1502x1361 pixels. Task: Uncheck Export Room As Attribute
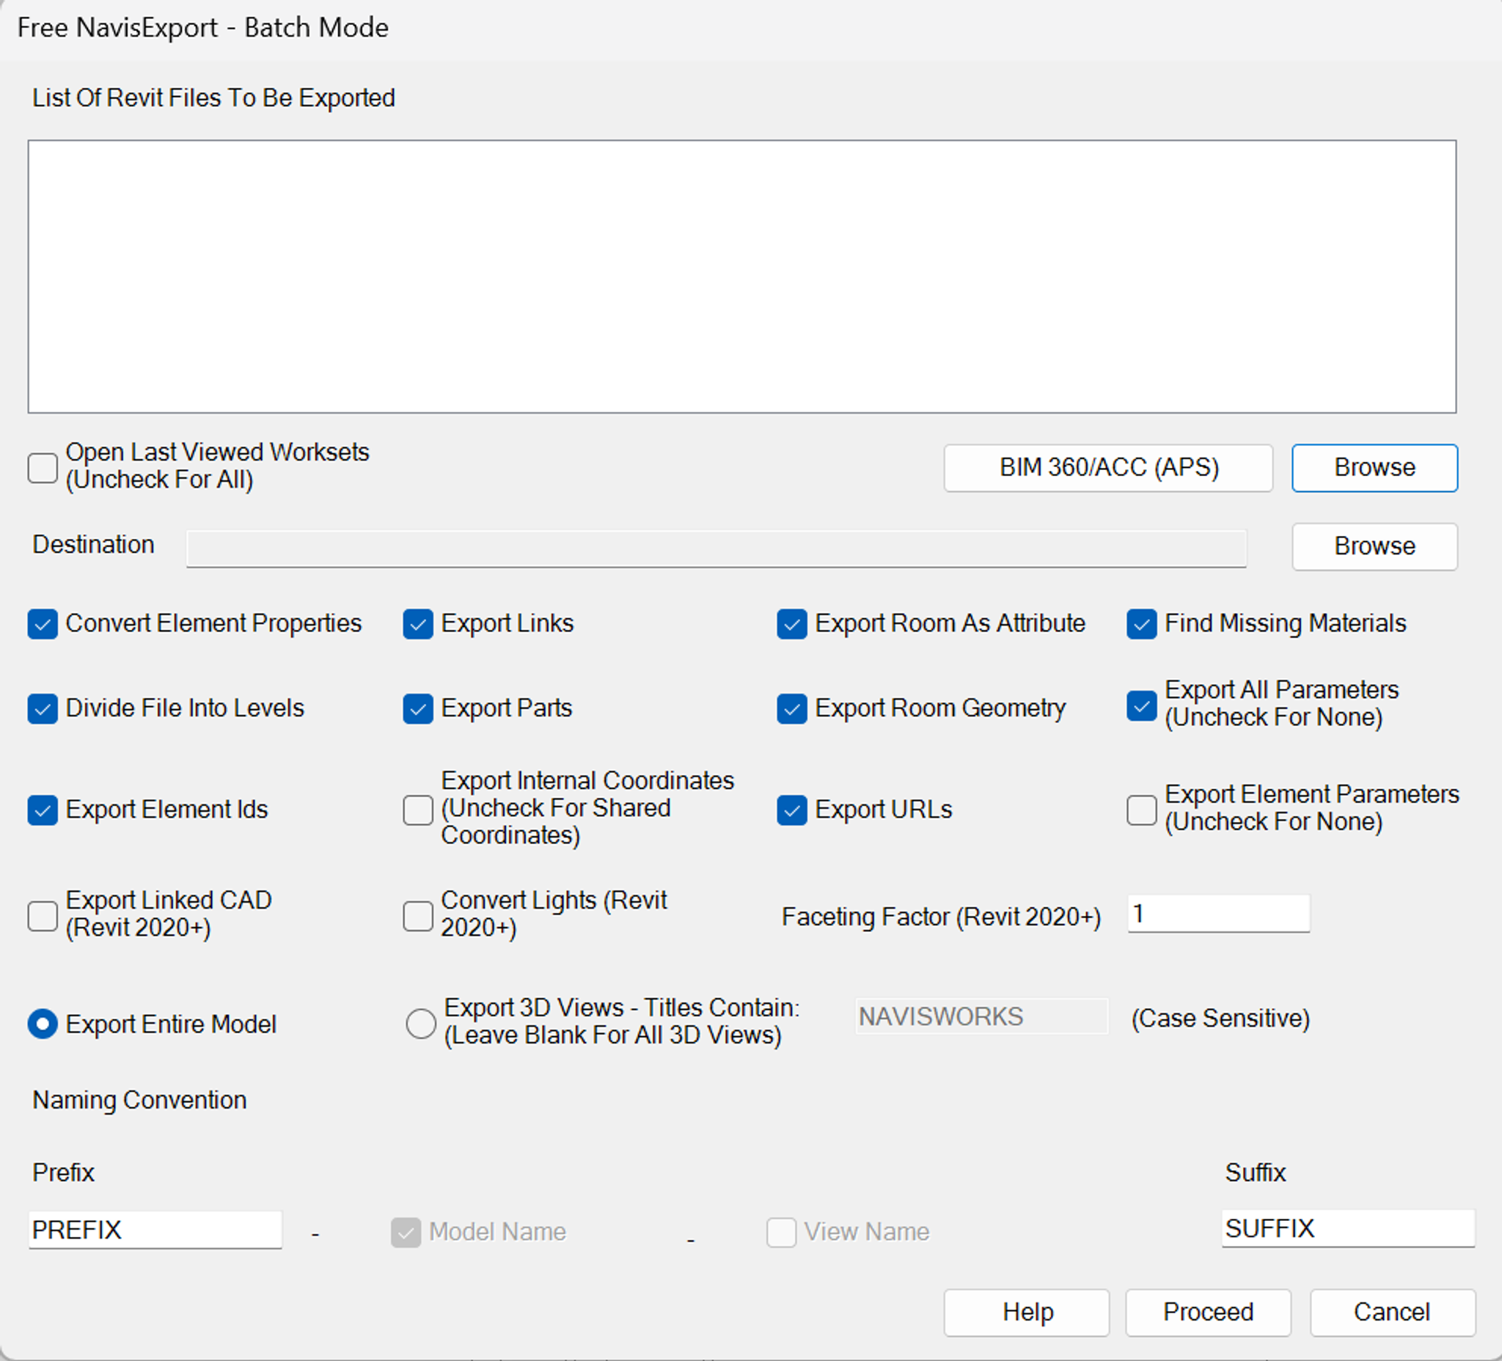click(791, 623)
